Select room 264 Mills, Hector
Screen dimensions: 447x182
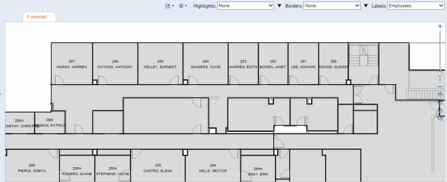pos(213,168)
